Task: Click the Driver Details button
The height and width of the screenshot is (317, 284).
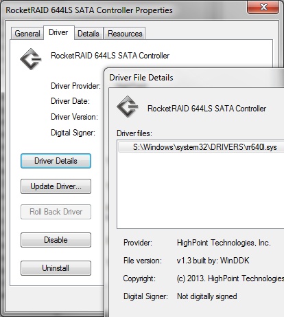Action: point(56,161)
